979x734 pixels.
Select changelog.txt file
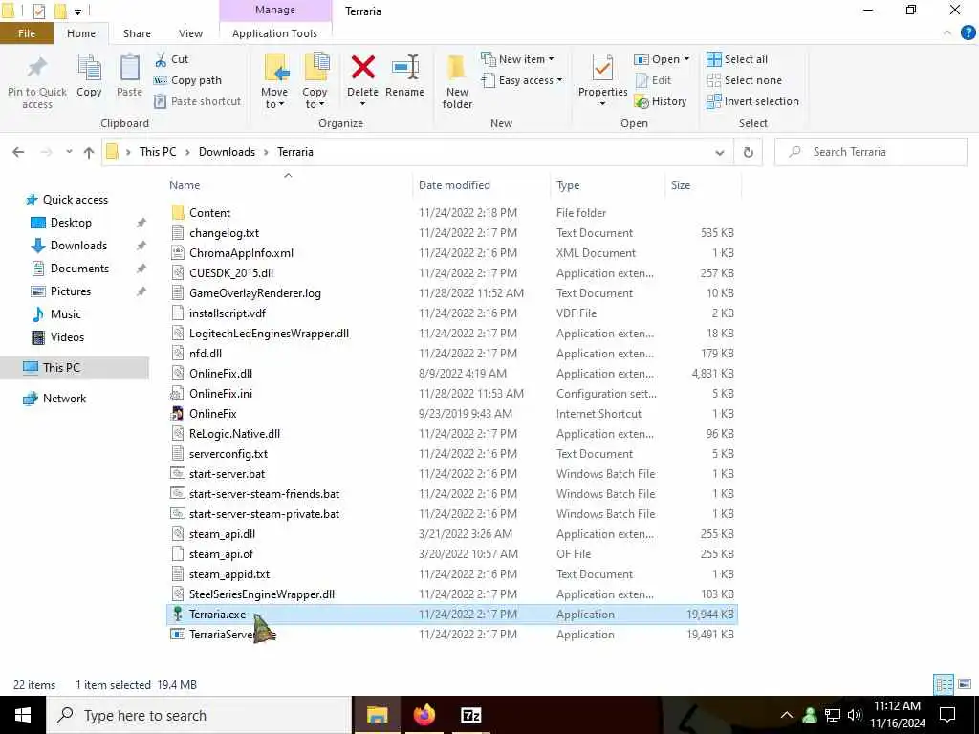click(224, 233)
